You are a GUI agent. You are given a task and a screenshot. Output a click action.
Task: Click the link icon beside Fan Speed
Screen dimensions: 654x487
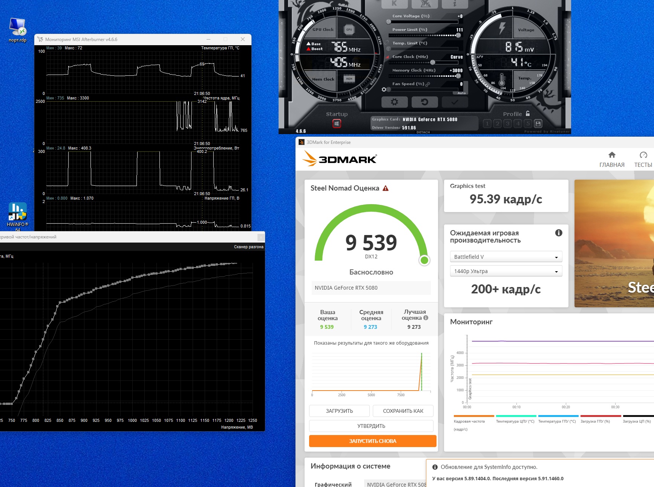428,84
